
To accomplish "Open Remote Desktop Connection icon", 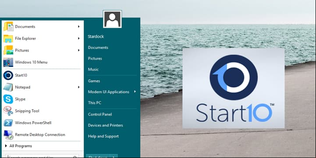I will [8, 135].
